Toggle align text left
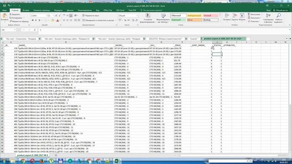The height and width of the screenshot is (164, 292). [x=64, y=20]
